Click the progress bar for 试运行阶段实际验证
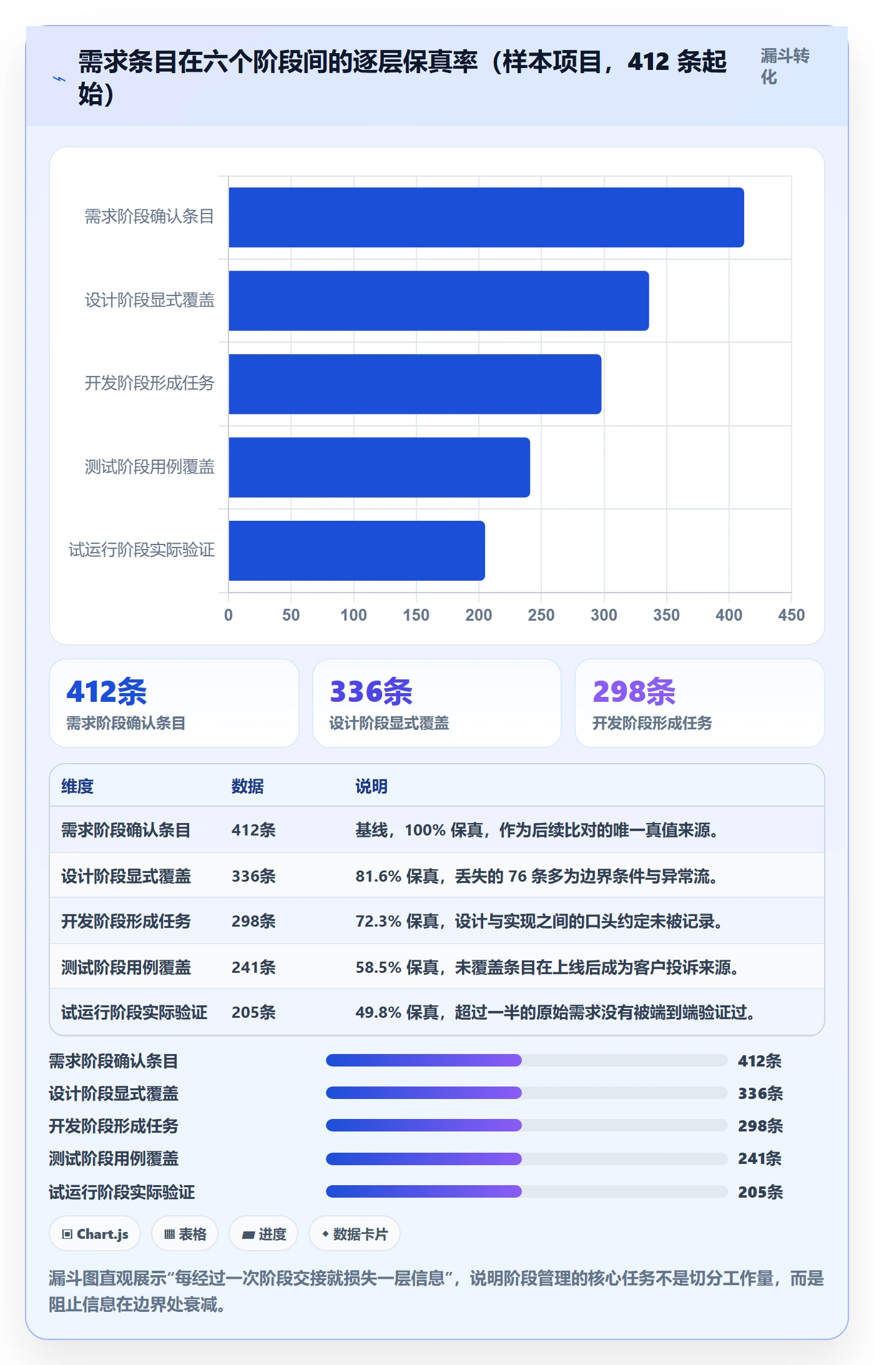Viewport: 874px width, 1365px height. tap(527, 1191)
